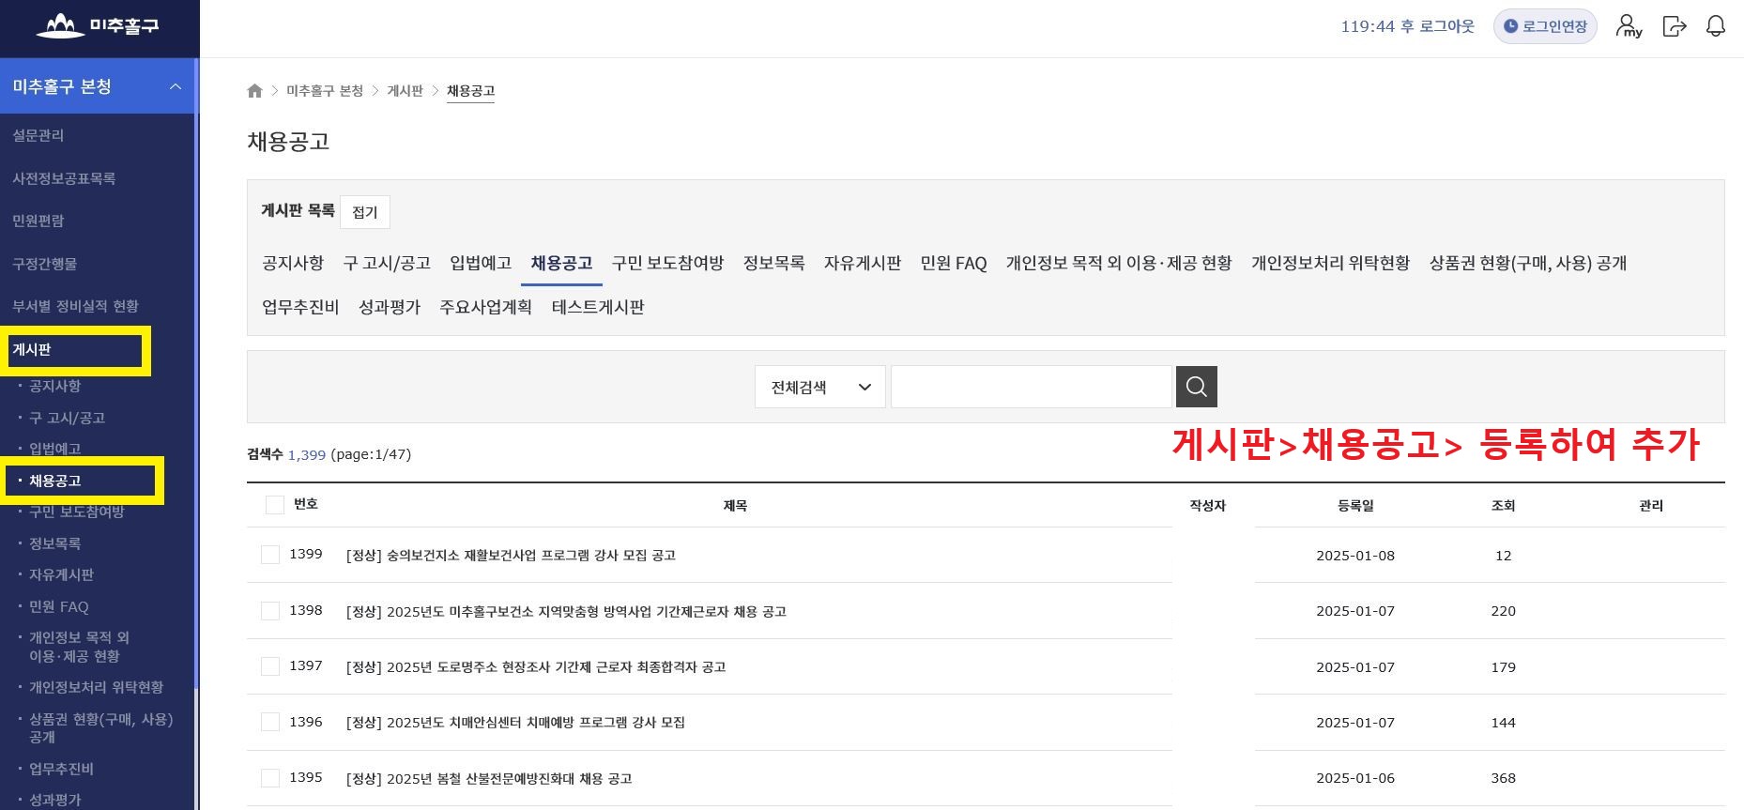Check the box for post 1399

pyautogui.click(x=270, y=555)
